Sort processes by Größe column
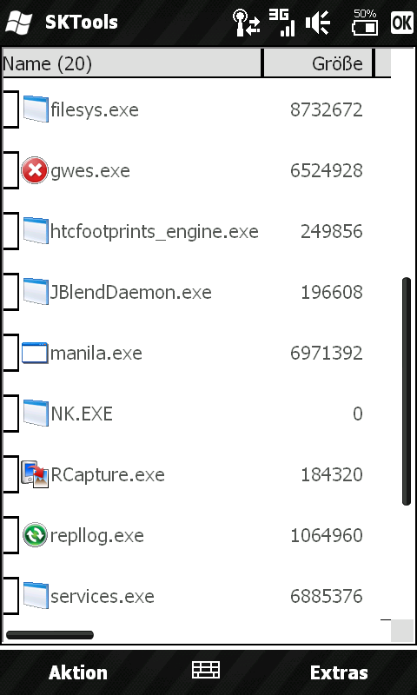This screenshot has width=417, height=695. [x=319, y=63]
